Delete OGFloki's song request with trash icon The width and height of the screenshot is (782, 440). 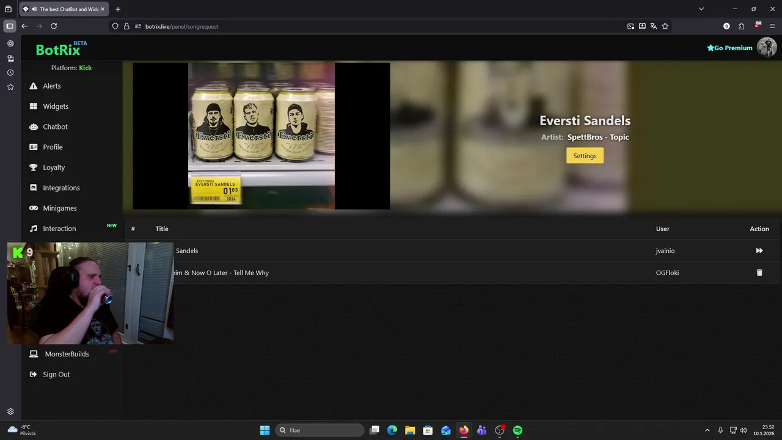click(x=759, y=273)
